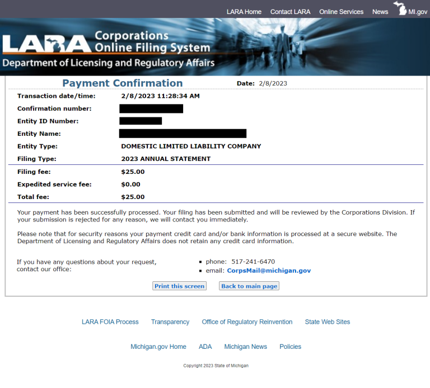Click the CorpsMail@michigan.gov email link

click(x=269, y=271)
